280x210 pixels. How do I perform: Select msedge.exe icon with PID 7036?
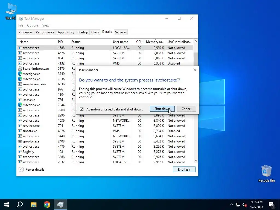(x=20, y=79)
